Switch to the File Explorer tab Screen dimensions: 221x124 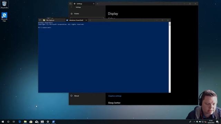click(x=54, y=20)
